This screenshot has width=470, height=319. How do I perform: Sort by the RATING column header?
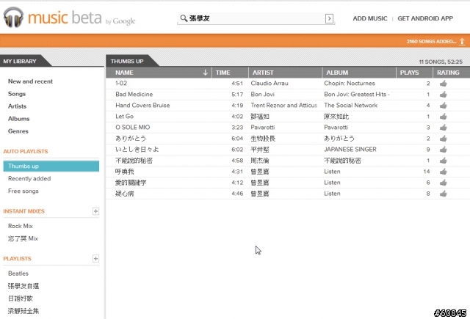click(451, 73)
